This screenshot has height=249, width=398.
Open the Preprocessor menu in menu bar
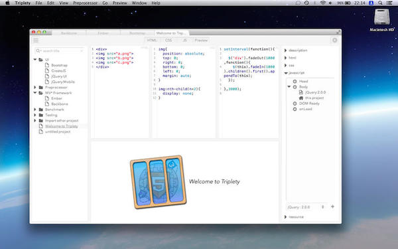85,3
